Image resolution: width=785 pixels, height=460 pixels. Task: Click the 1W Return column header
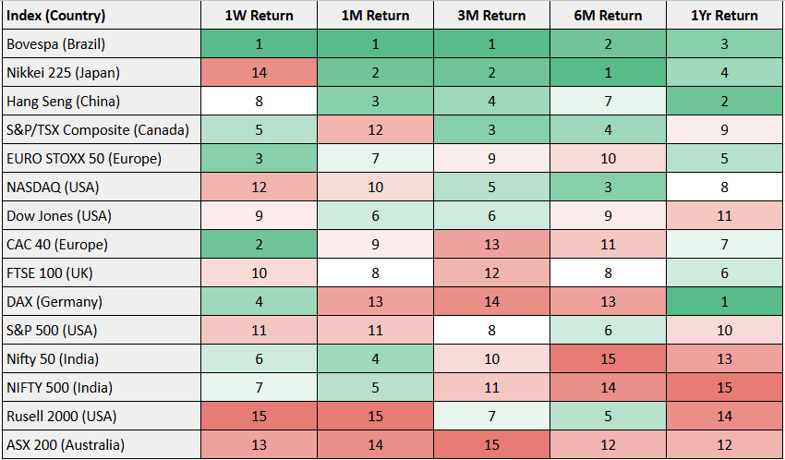tap(259, 16)
